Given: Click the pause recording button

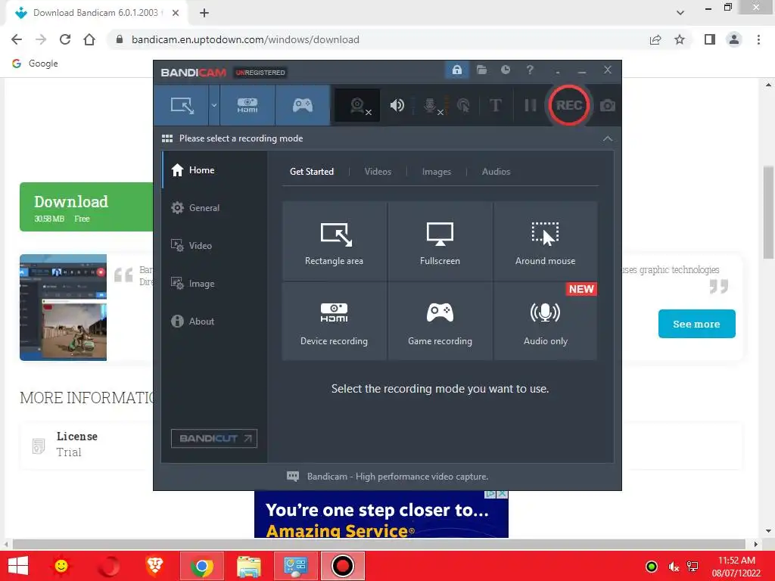Looking at the screenshot, I should click(530, 105).
